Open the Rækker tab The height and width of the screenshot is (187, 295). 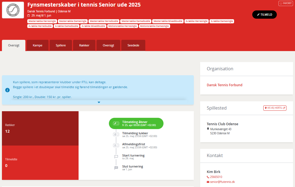click(x=84, y=45)
